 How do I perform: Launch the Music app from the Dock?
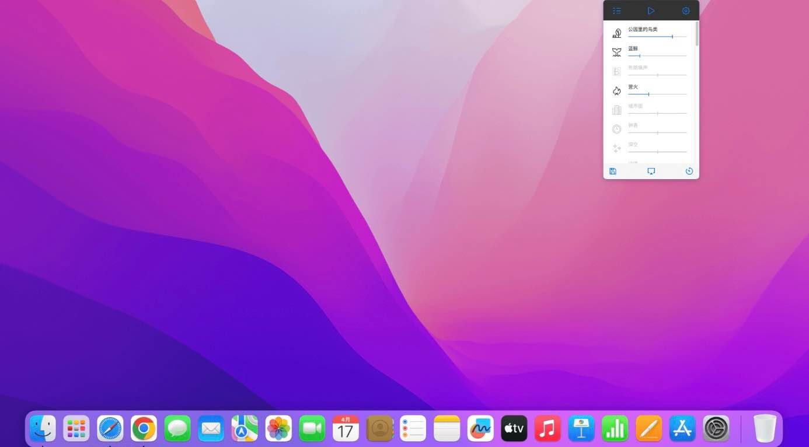[548, 428]
